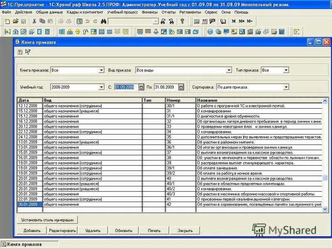Click the house info icon in second toolbar

click(15, 32)
